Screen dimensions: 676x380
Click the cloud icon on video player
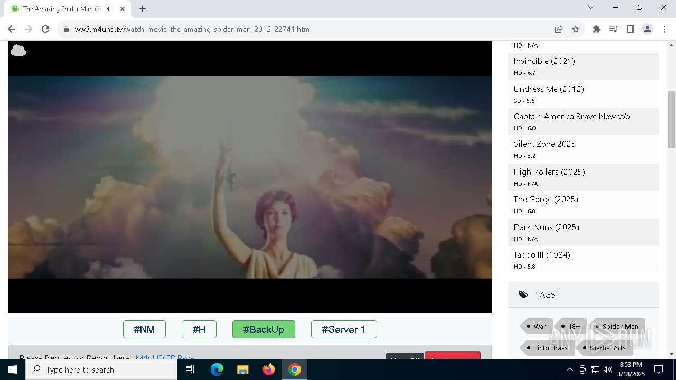pos(18,51)
